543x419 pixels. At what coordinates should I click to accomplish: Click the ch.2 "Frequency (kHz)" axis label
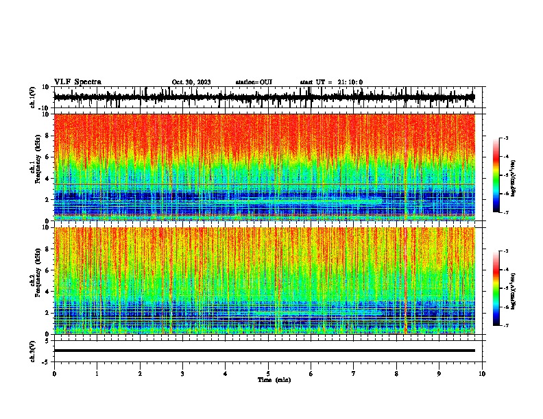[x=38, y=272]
